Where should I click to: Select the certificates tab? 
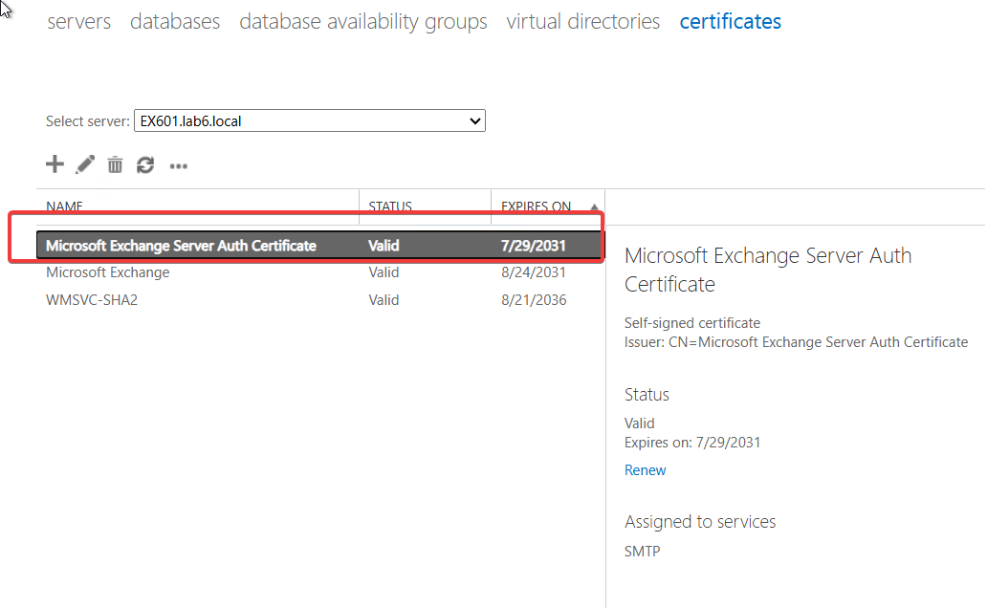pos(730,21)
